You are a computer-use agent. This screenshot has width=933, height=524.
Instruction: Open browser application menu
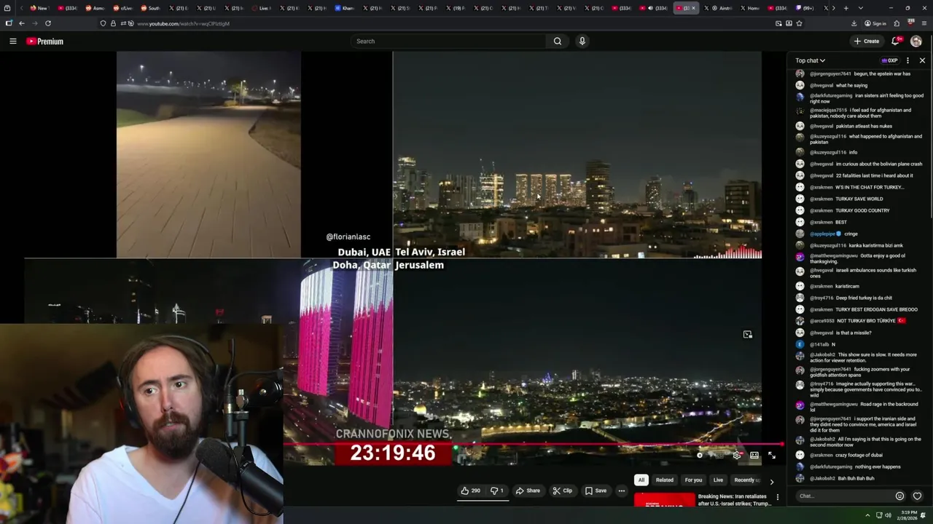923,23
